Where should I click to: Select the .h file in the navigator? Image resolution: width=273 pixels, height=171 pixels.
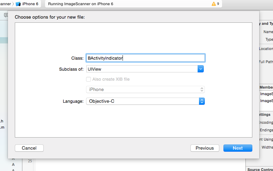(2, 121)
